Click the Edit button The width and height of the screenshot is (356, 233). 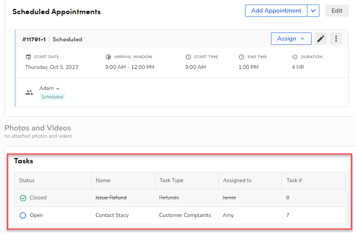tap(337, 11)
